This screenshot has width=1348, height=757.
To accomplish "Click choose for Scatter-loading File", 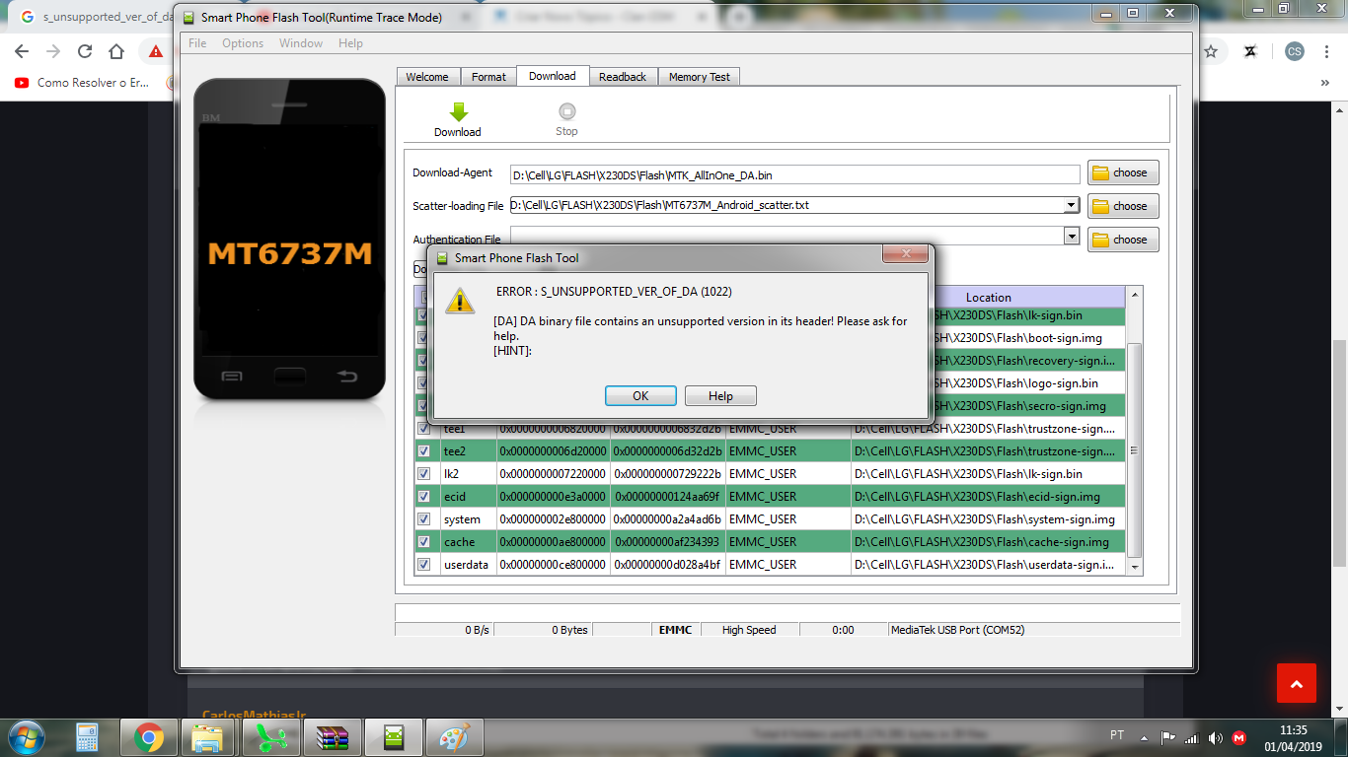I will pyautogui.click(x=1123, y=206).
